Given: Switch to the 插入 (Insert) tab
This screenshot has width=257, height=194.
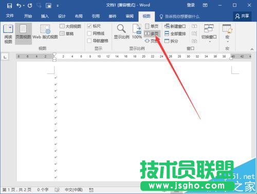Looking at the screenshot, I should (x=45, y=16).
